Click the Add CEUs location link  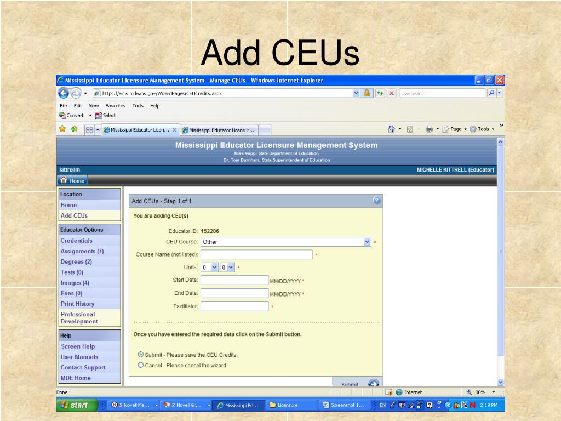click(74, 215)
